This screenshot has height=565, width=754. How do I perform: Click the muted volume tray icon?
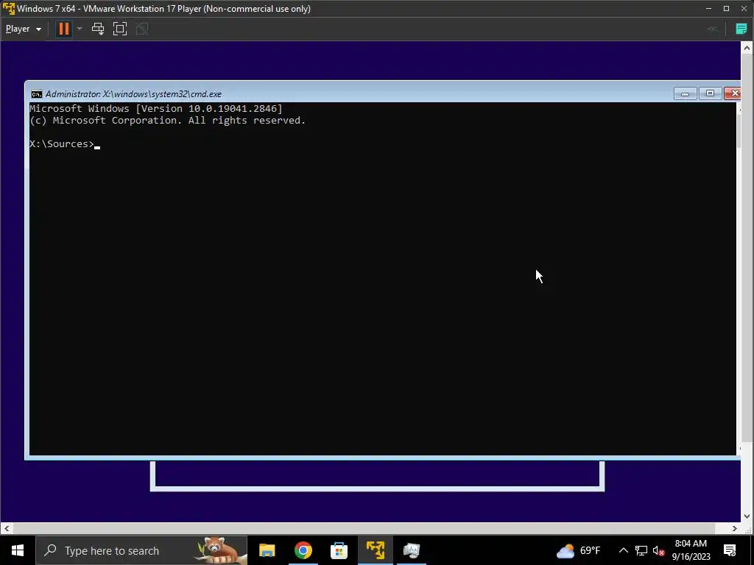pyautogui.click(x=659, y=550)
